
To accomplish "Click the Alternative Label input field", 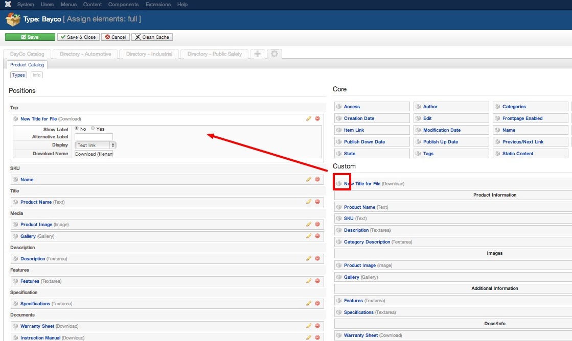I will click(x=94, y=137).
